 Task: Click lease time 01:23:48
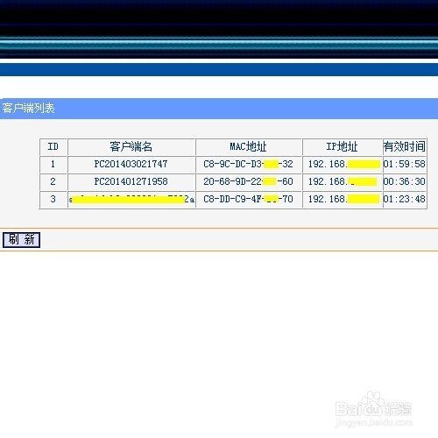(405, 199)
